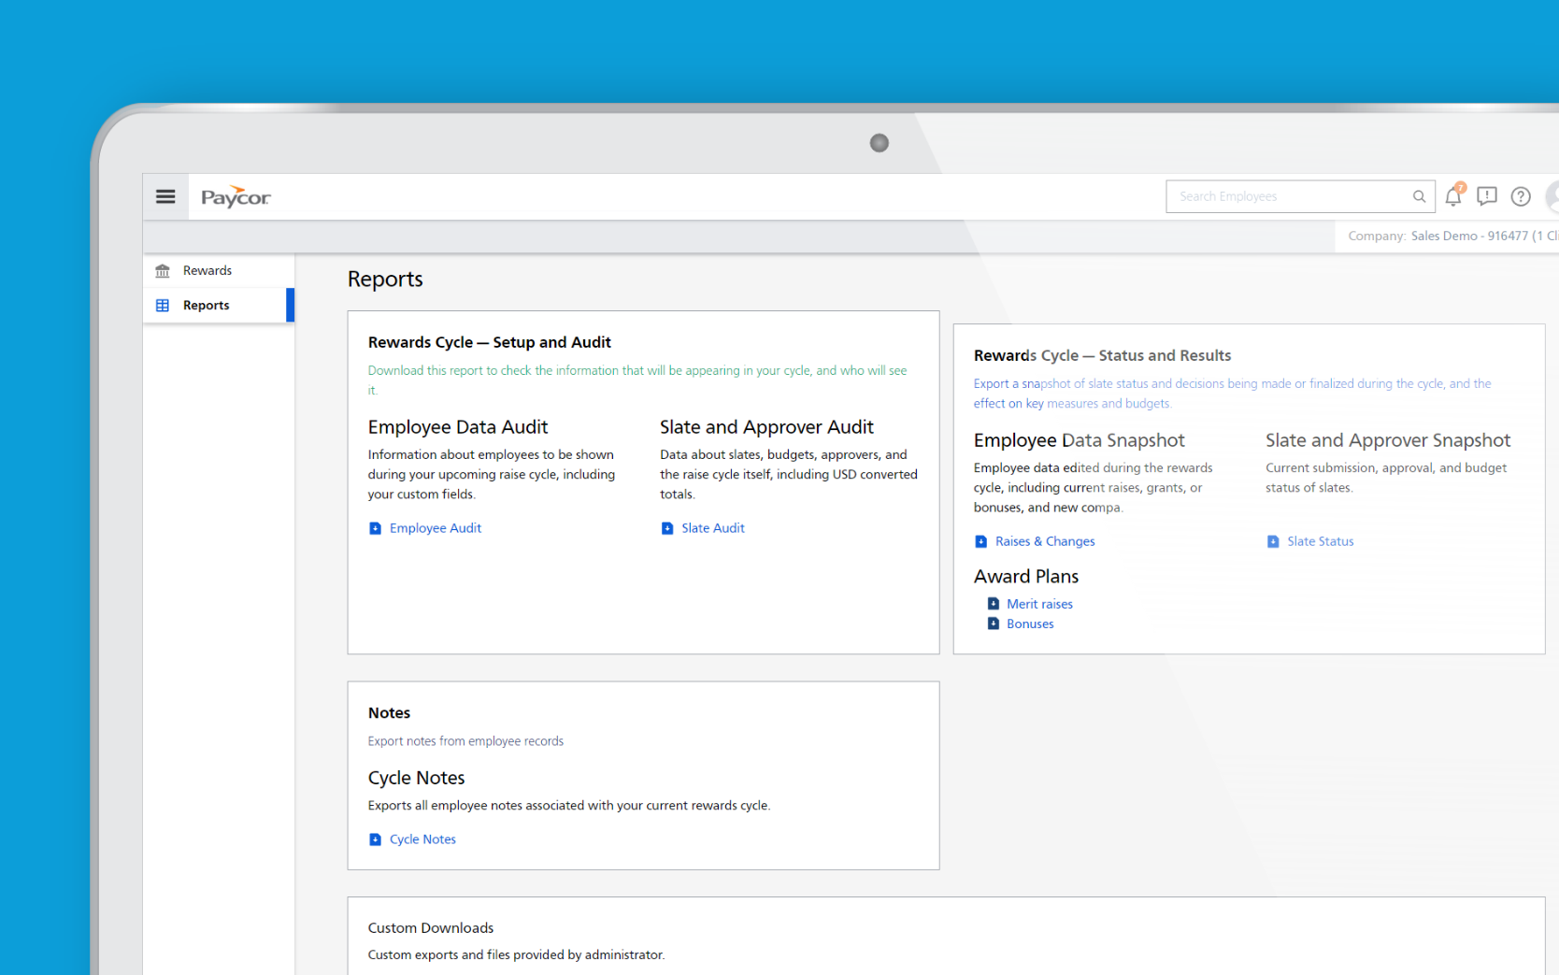
Task: Open the Bonuses award plan link
Action: tap(1030, 624)
